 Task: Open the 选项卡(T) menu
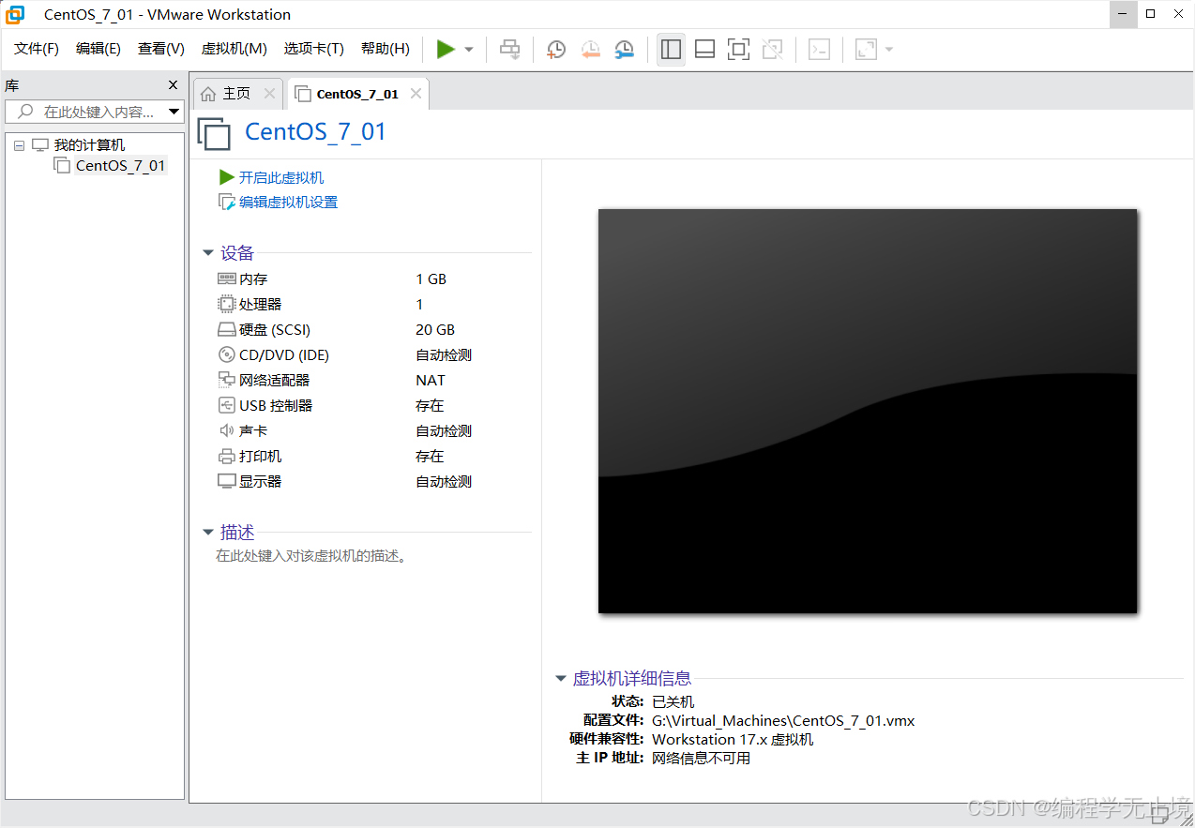click(x=314, y=49)
